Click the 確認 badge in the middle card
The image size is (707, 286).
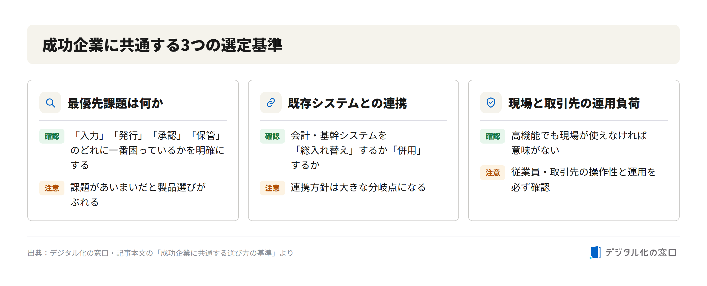[272, 136]
